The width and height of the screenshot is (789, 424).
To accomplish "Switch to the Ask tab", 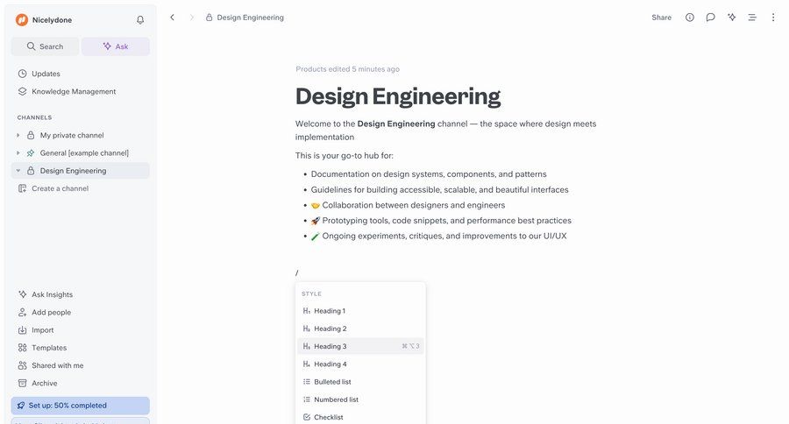I will pyautogui.click(x=116, y=46).
